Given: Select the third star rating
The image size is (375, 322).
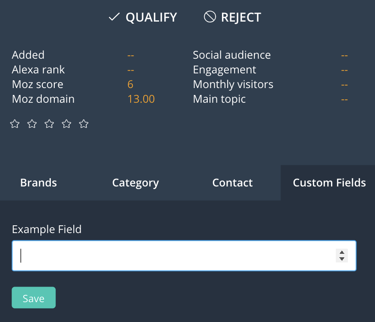Looking at the screenshot, I should [x=50, y=124].
